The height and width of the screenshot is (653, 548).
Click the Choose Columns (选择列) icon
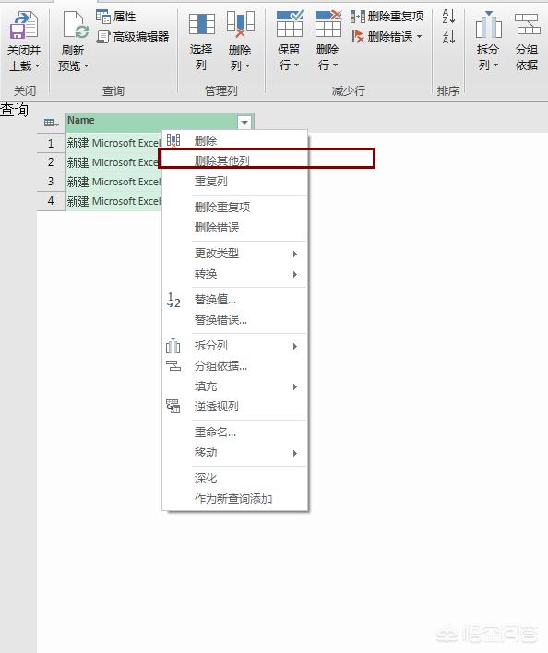click(201, 24)
